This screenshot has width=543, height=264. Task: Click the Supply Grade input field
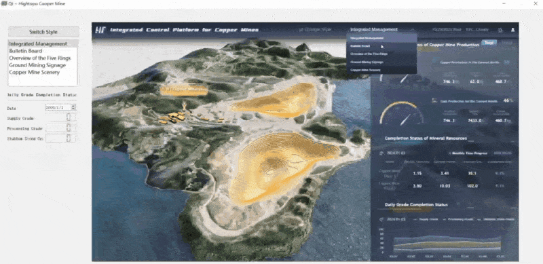pyautogui.click(x=60, y=118)
